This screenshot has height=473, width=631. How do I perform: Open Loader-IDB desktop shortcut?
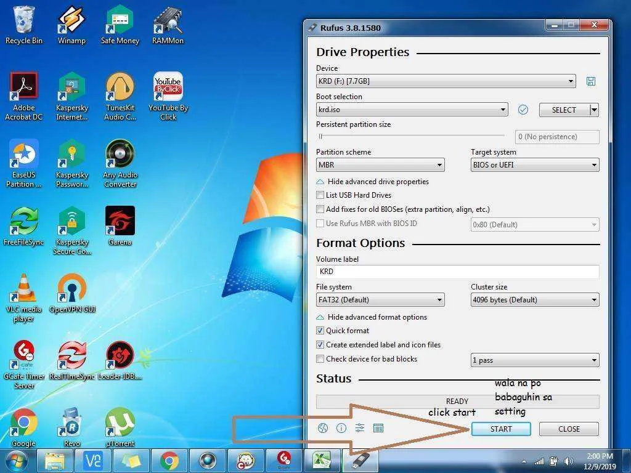pyautogui.click(x=120, y=360)
